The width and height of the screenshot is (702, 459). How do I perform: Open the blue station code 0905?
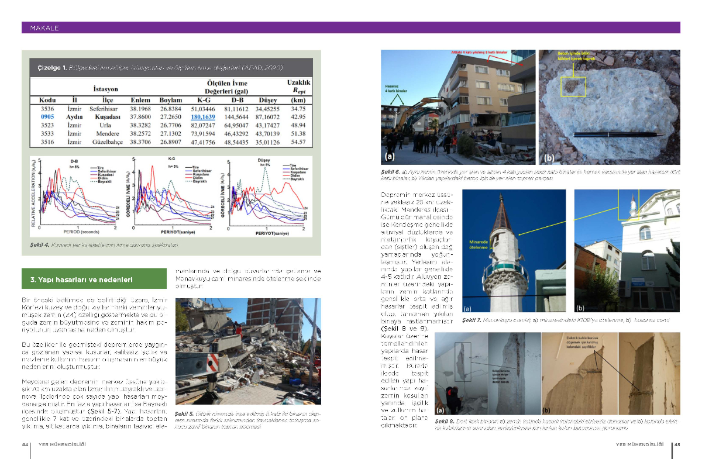(47, 117)
